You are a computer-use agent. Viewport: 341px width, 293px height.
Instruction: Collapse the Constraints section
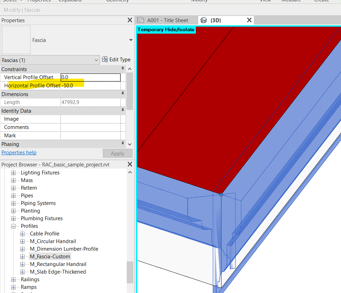[122, 68]
